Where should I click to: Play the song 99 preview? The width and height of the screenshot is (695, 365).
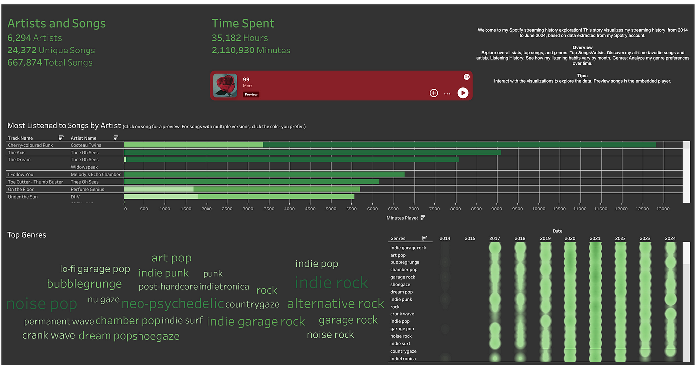(x=463, y=93)
